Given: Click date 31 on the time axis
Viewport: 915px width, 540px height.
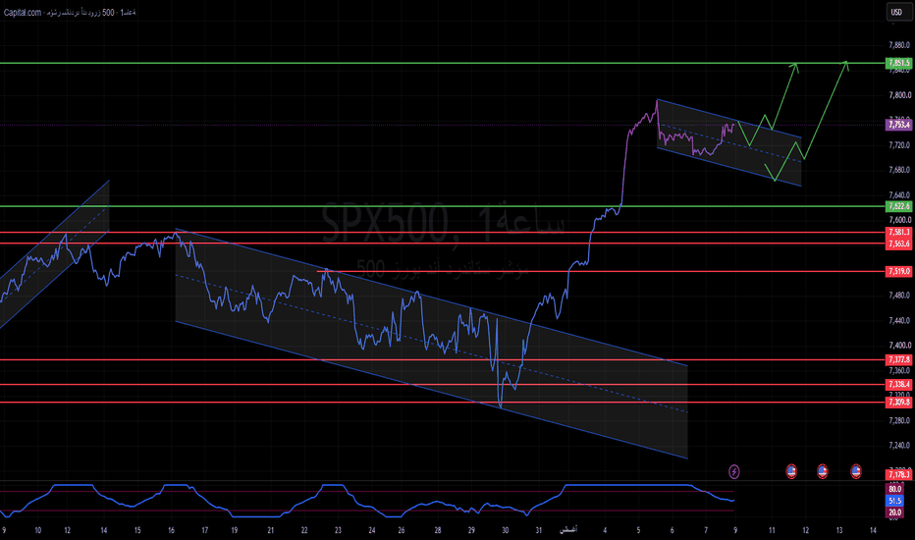Looking at the screenshot, I should coord(539,530).
